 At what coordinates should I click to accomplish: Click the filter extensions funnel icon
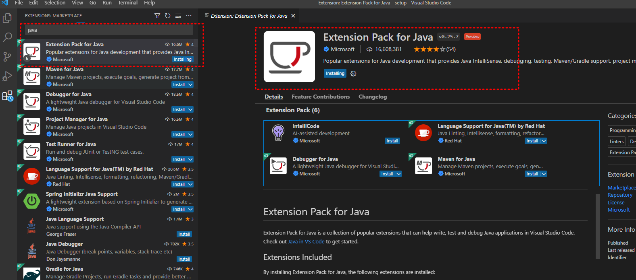tap(157, 16)
